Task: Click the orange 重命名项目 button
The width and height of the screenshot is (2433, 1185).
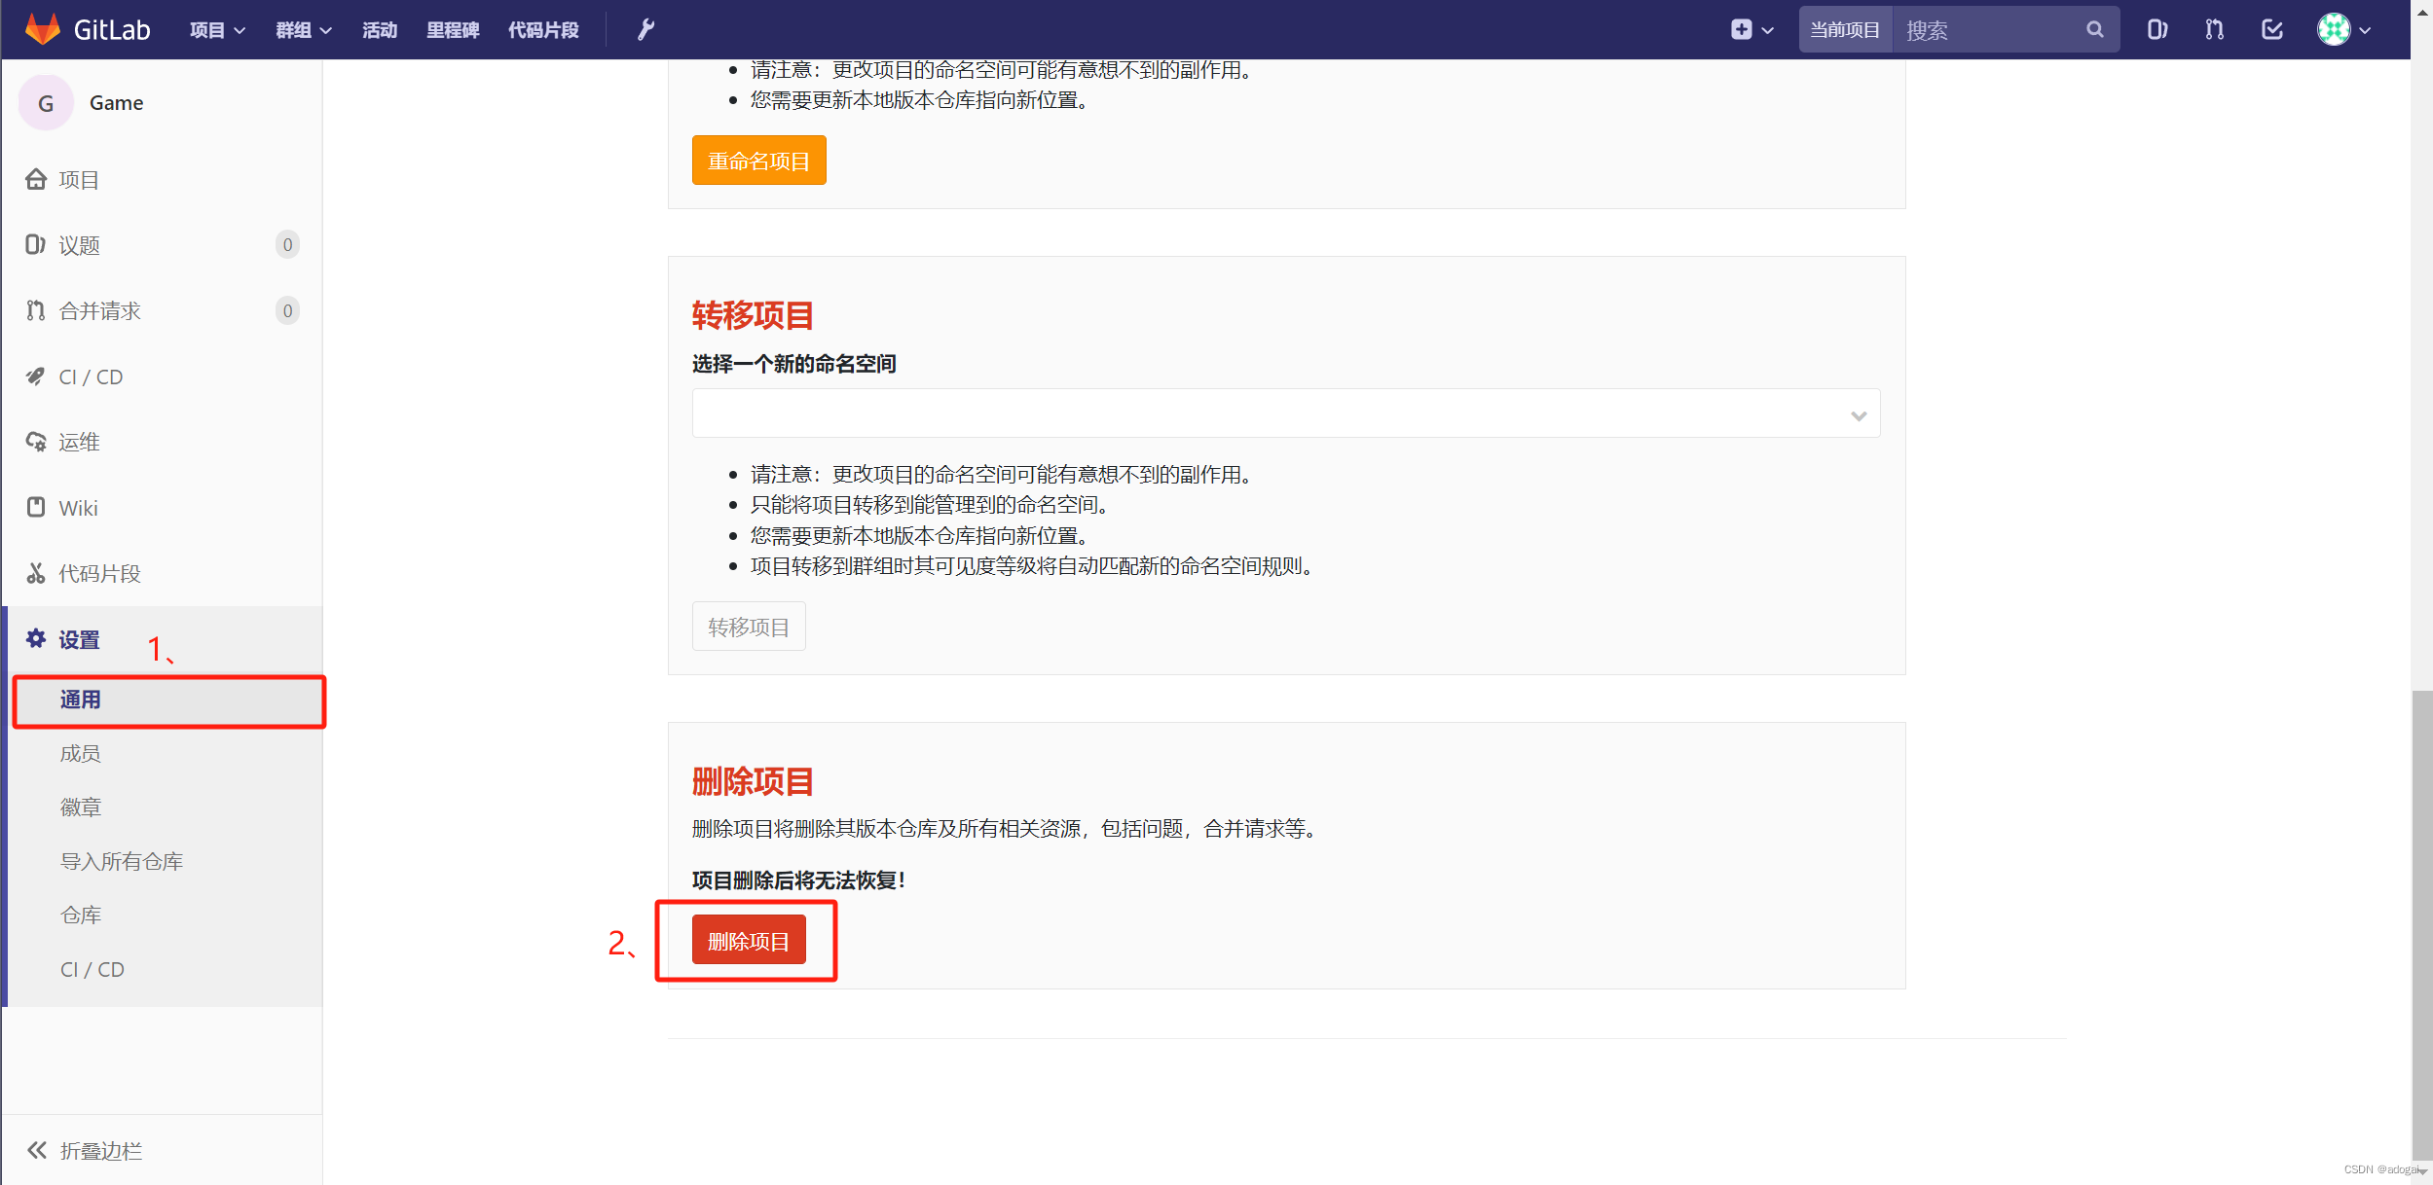Action: 758,161
